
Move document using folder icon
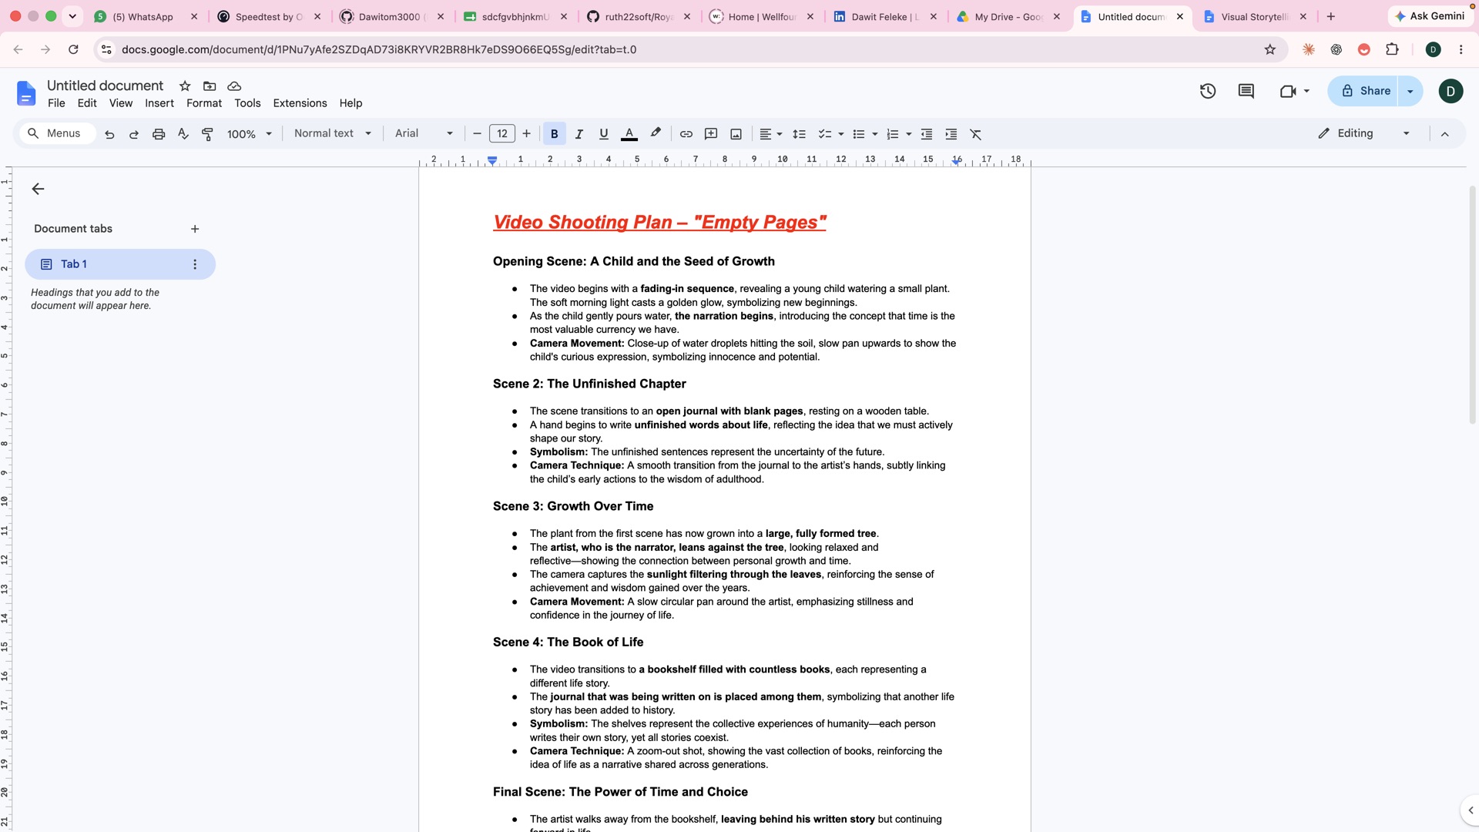210,86
